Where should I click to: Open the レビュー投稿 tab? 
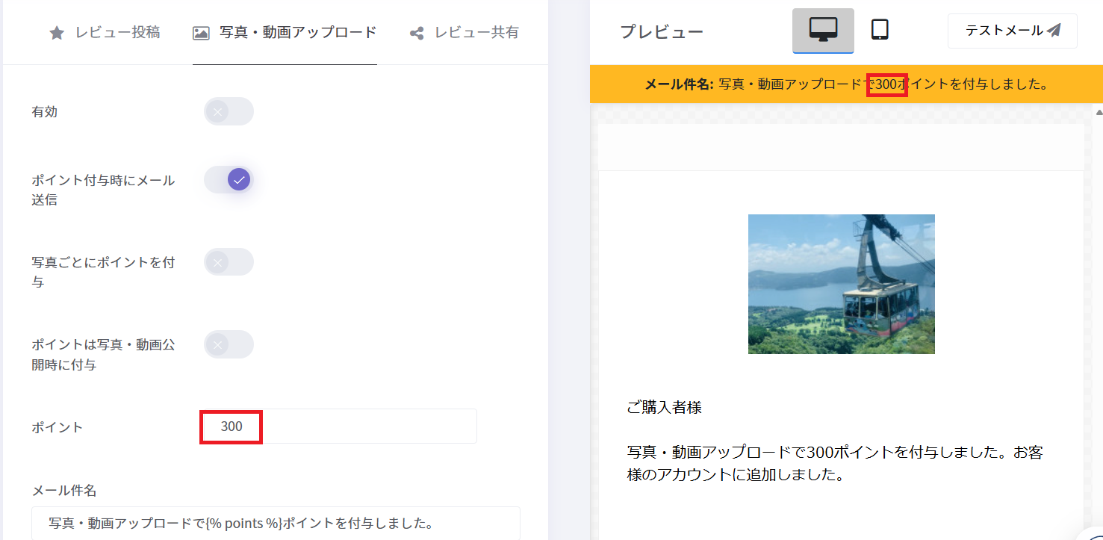tap(105, 33)
